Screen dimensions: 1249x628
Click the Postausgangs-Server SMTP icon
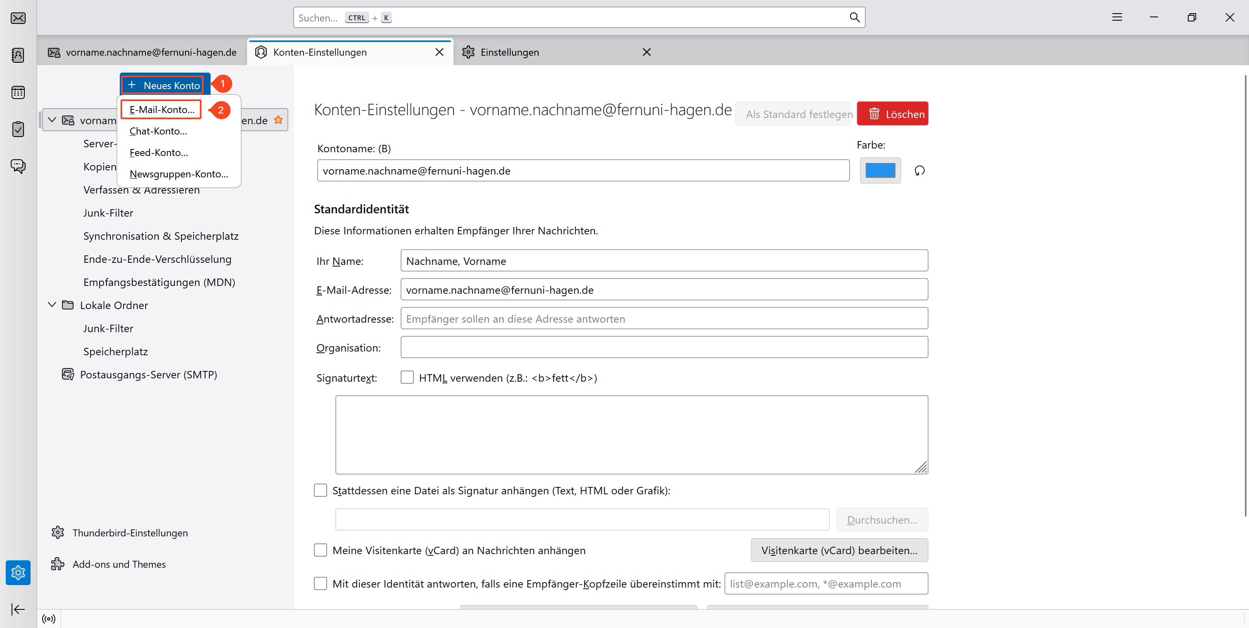tap(68, 374)
